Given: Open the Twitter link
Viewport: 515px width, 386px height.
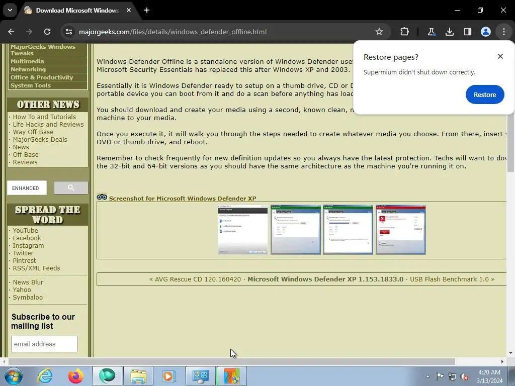Looking at the screenshot, I should [x=23, y=253].
